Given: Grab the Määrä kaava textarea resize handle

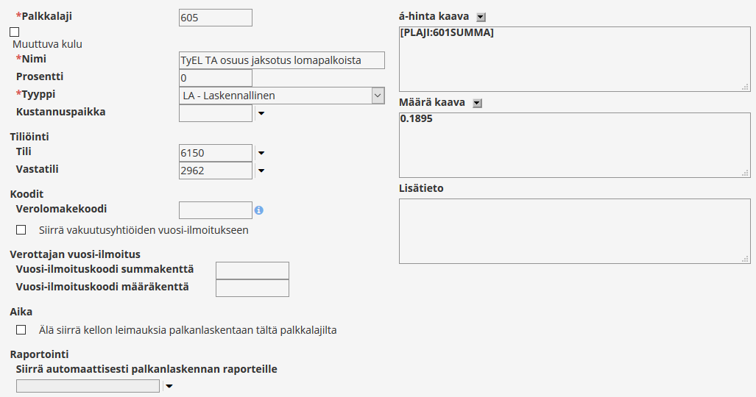Looking at the screenshot, I should pos(746,173).
